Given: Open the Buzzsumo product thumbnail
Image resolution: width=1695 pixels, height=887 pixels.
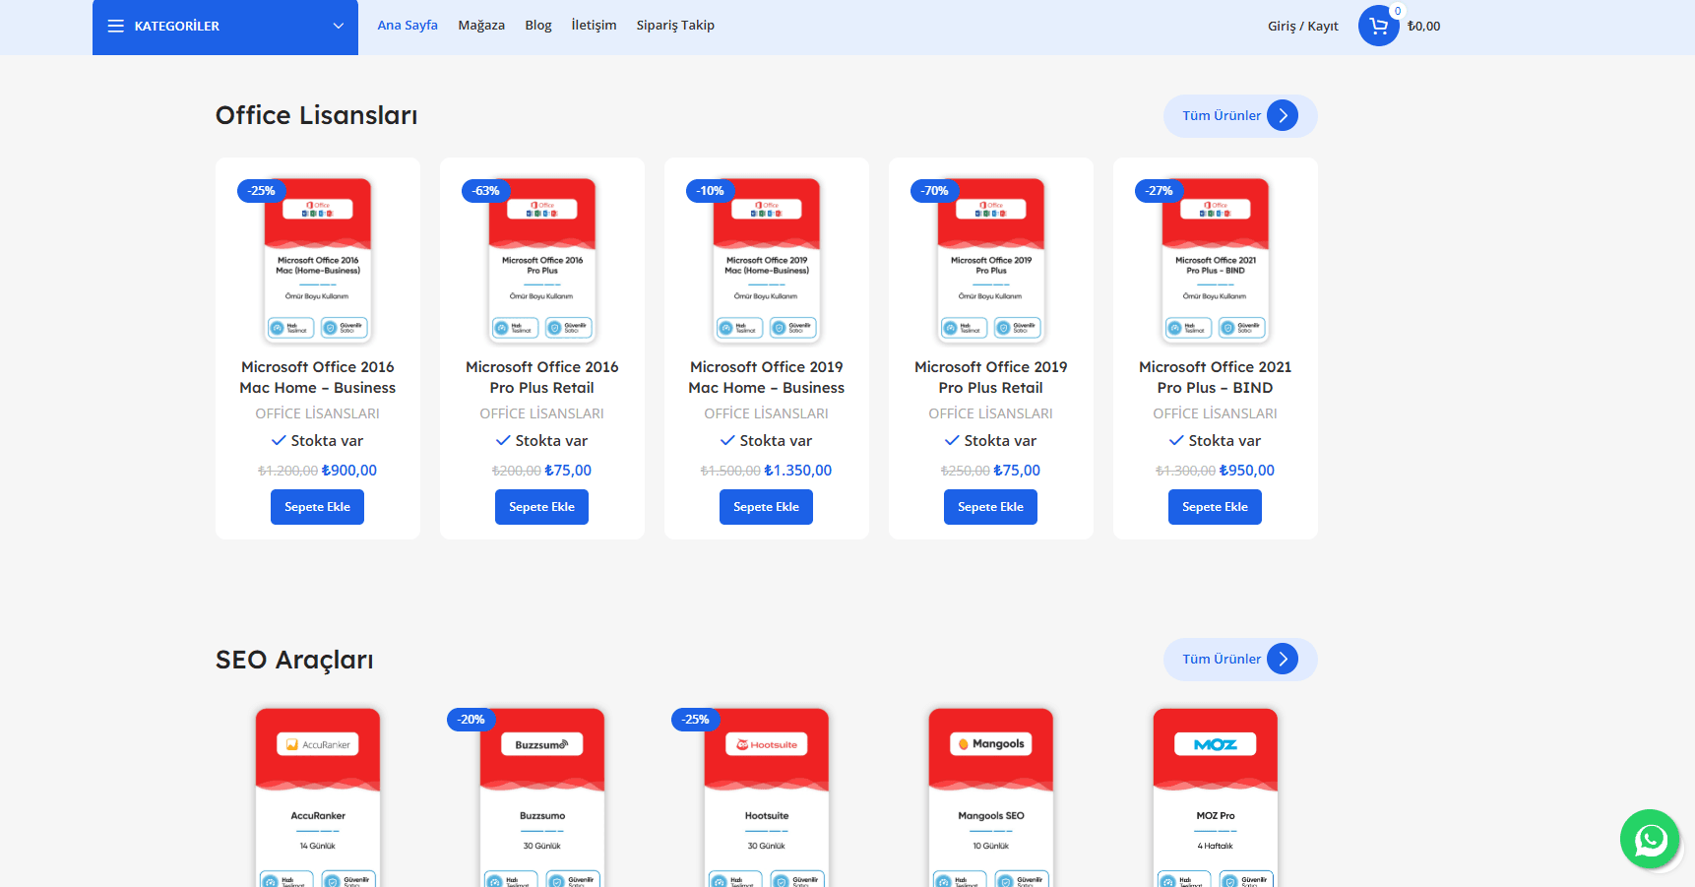Looking at the screenshot, I should tap(542, 797).
